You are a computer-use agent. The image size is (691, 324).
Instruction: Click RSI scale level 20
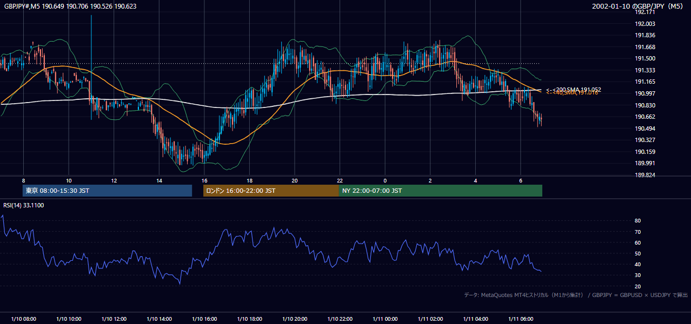click(638, 286)
